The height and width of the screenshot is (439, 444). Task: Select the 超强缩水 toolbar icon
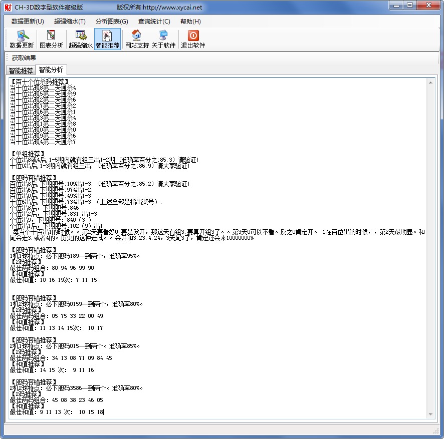[x=80, y=39]
